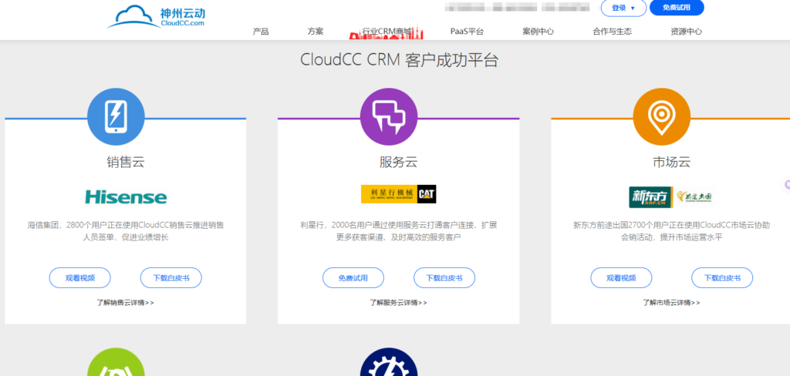
Task: Click the 免费试用 button in header
Action: (677, 8)
